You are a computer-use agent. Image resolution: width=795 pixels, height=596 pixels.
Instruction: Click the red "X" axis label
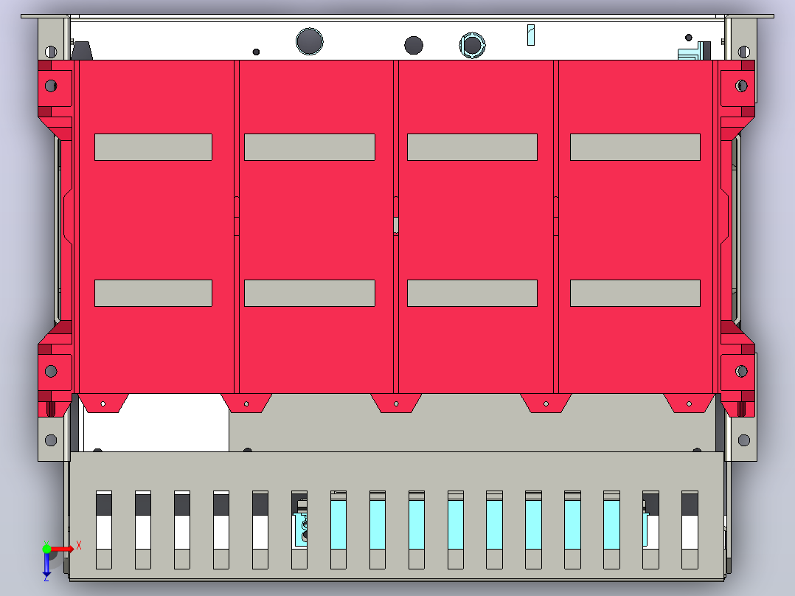(79, 545)
